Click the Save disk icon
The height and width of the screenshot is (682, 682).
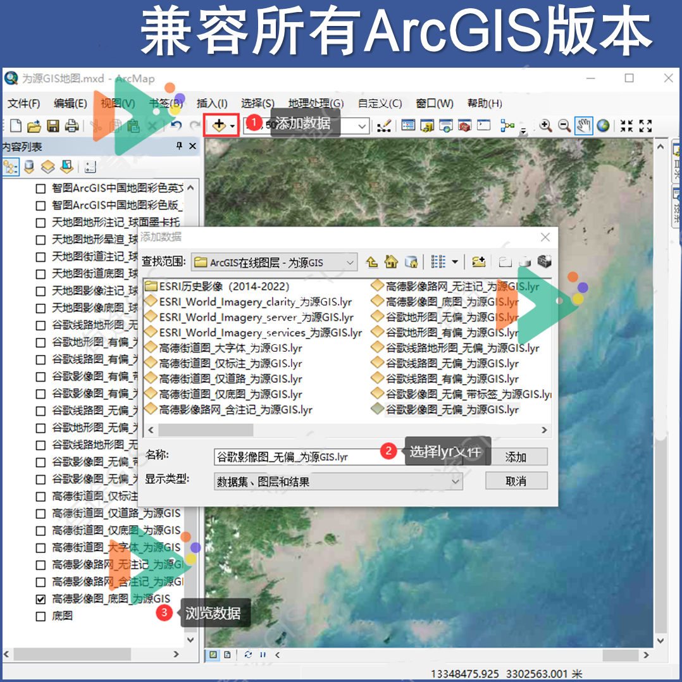coord(53,126)
